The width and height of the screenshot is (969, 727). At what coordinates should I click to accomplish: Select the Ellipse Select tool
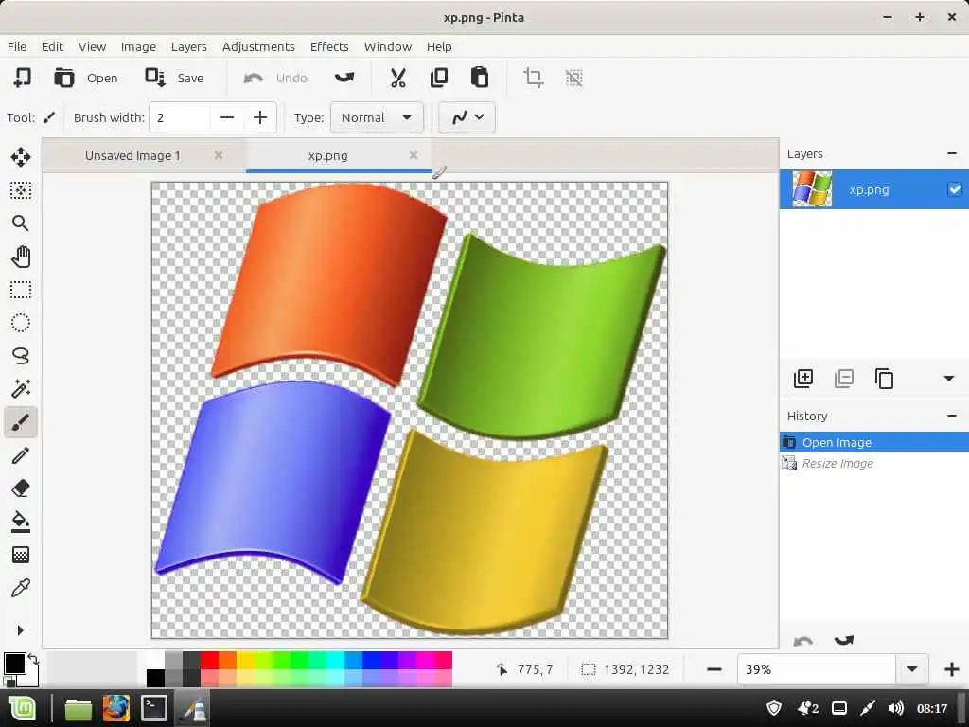(x=21, y=323)
